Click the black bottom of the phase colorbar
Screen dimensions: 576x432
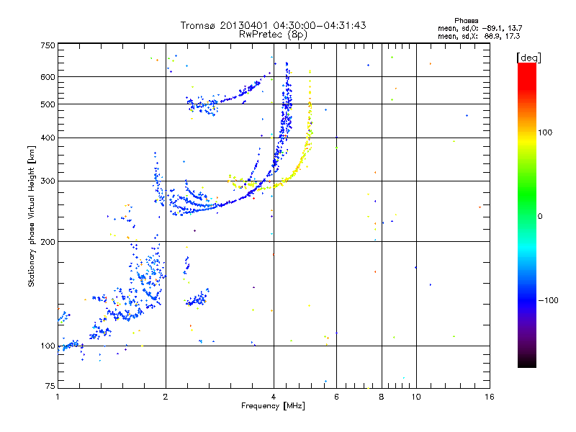[x=527, y=362]
